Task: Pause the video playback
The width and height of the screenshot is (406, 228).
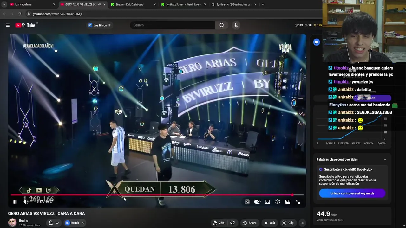Action: pyautogui.click(x=15, y=202)
